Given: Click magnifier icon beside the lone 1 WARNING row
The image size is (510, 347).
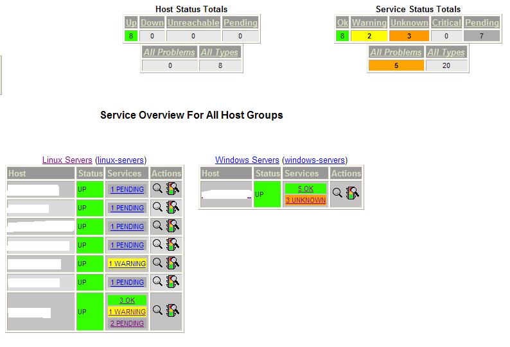Looking at the screenshot, I should [x=158, y=263].
